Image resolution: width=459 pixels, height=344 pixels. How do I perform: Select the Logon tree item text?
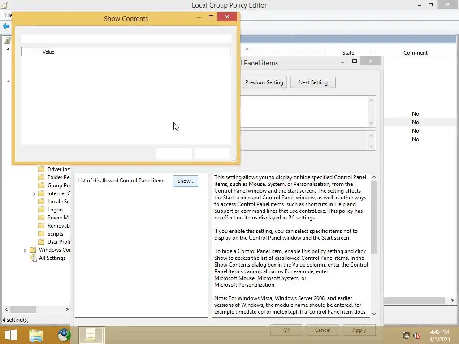pos(55,210)
